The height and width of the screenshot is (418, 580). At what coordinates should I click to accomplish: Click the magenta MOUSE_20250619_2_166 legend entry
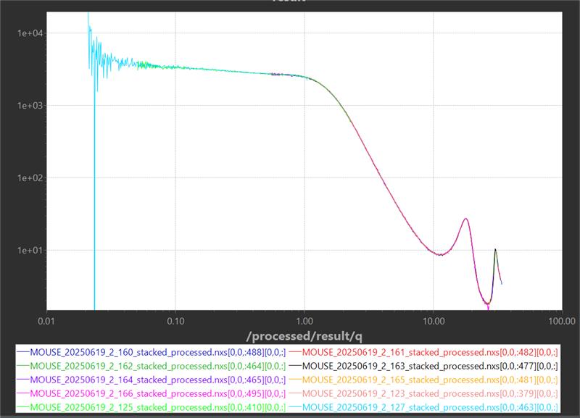(157, 393)
